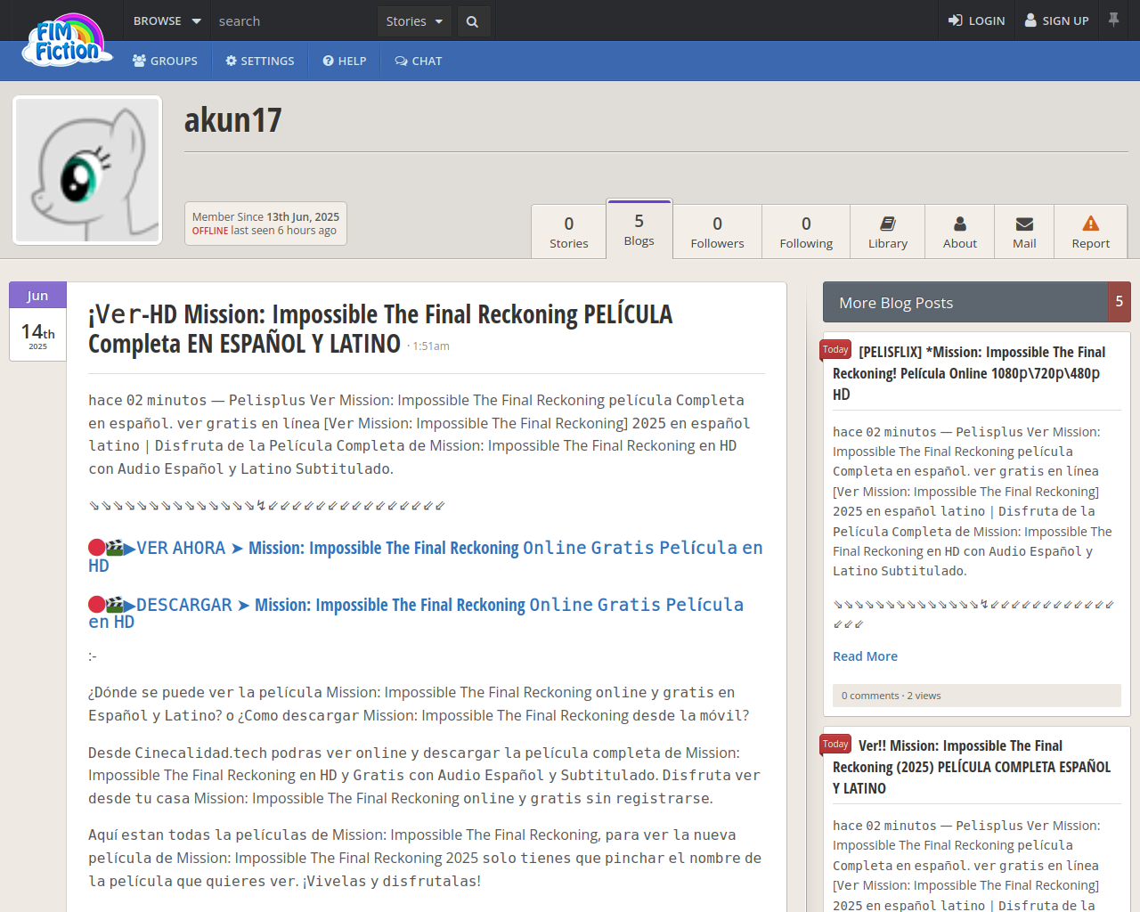This screenshot has height=912, width=1140.
Task: Follow the DESCARGAR Online Gratis link
Action: 416,613
